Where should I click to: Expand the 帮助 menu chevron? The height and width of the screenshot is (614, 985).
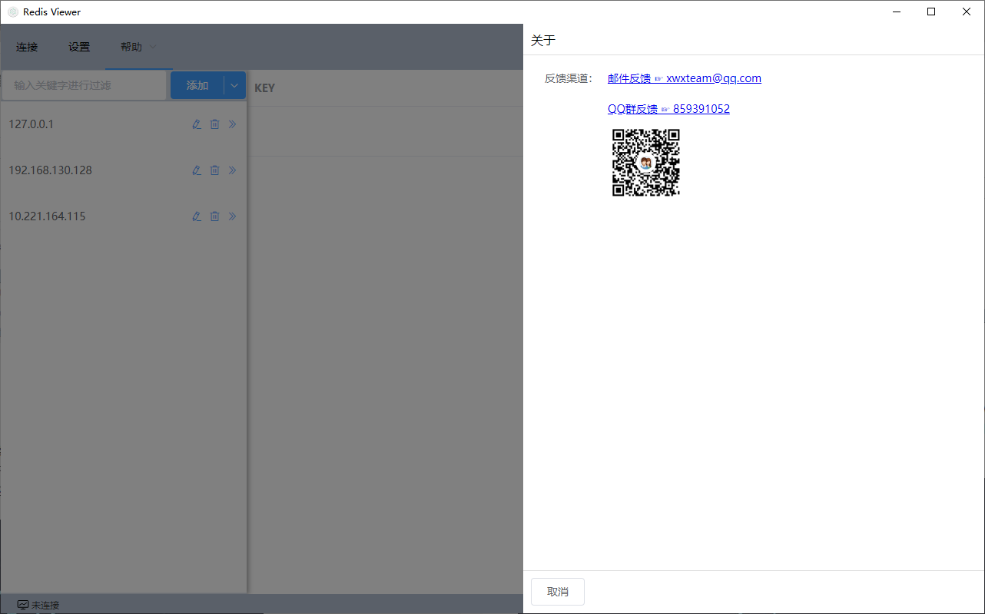[152, 47]
